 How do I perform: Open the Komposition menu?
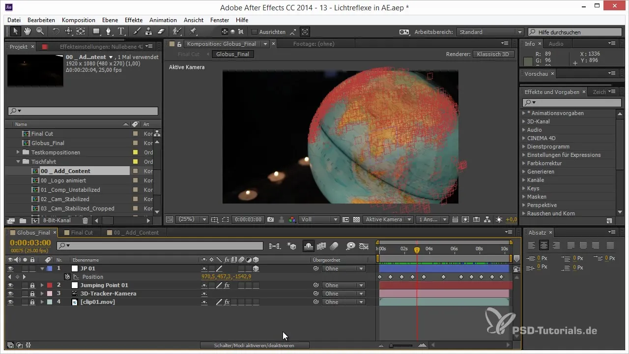pos(79,20)
